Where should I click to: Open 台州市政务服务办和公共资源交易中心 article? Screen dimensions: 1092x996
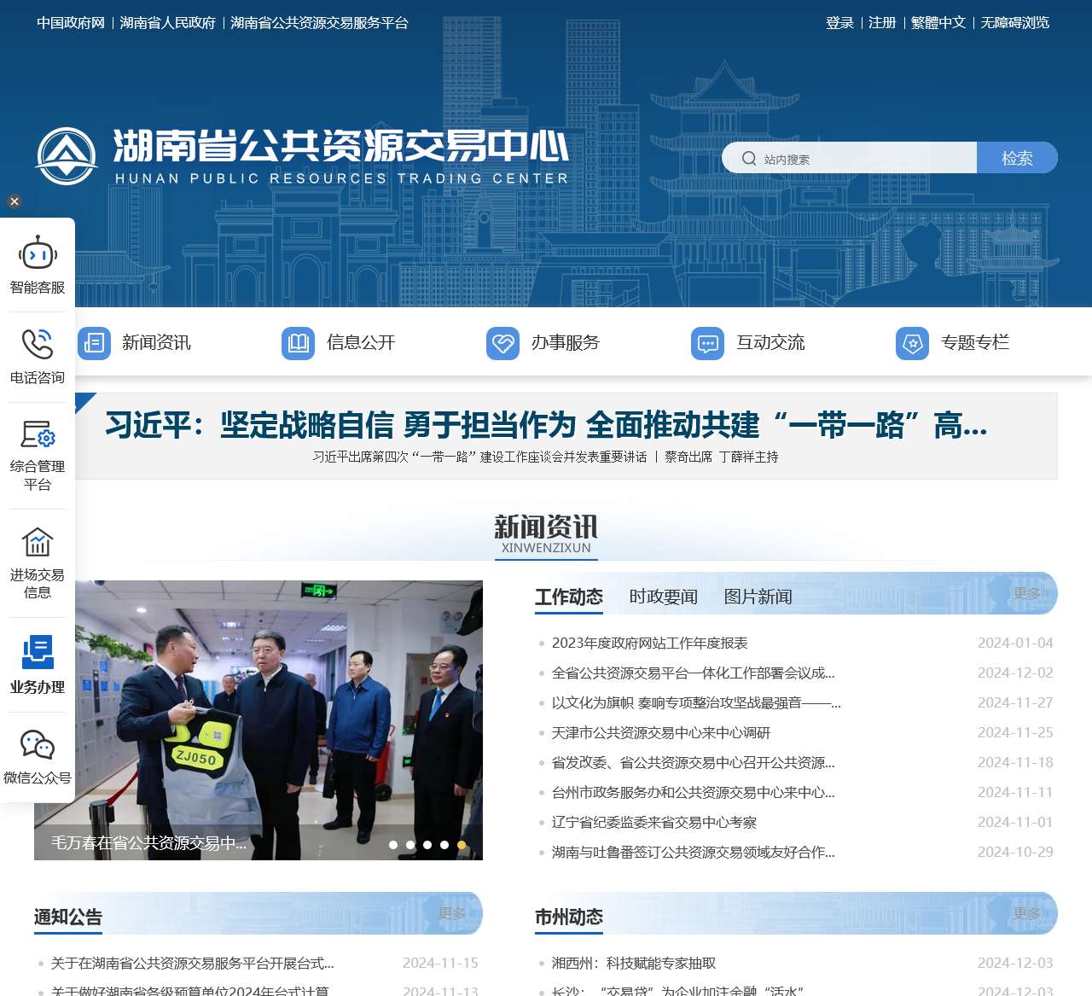point(694,792)
